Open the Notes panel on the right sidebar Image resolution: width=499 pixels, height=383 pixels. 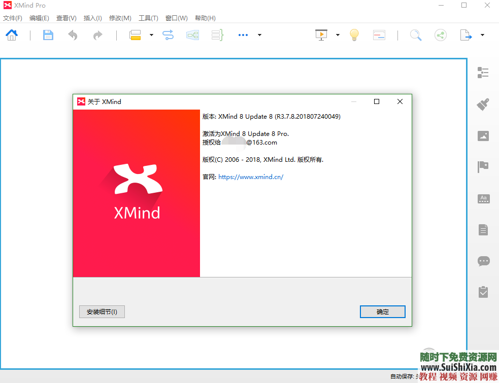coord(483,230)
